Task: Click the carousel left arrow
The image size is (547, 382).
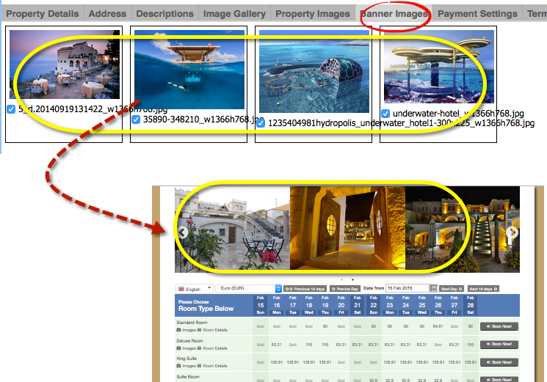Action: point(183,233)
